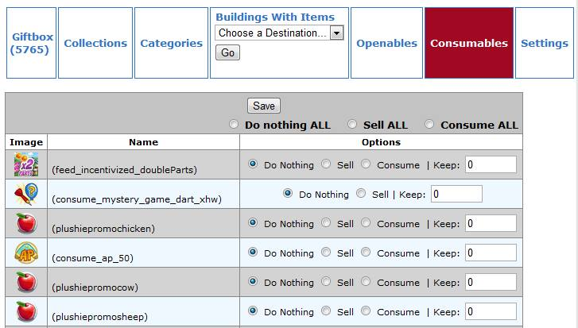Open the Choose a Destination dropdown
Screen dimensions: 578x328
(x=279, y=33)
